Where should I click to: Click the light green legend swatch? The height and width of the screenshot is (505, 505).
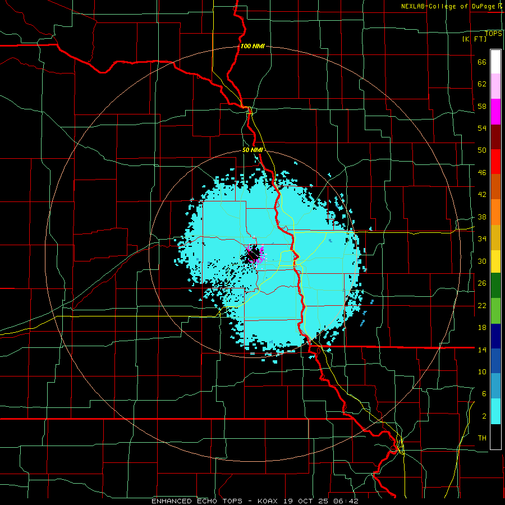tap(495, 311)
